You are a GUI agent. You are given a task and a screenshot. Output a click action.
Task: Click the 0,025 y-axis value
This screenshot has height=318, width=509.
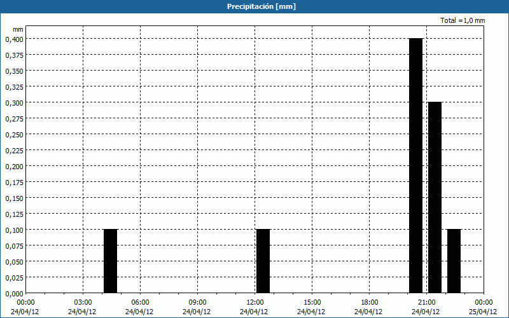click(x=14, y=277)
